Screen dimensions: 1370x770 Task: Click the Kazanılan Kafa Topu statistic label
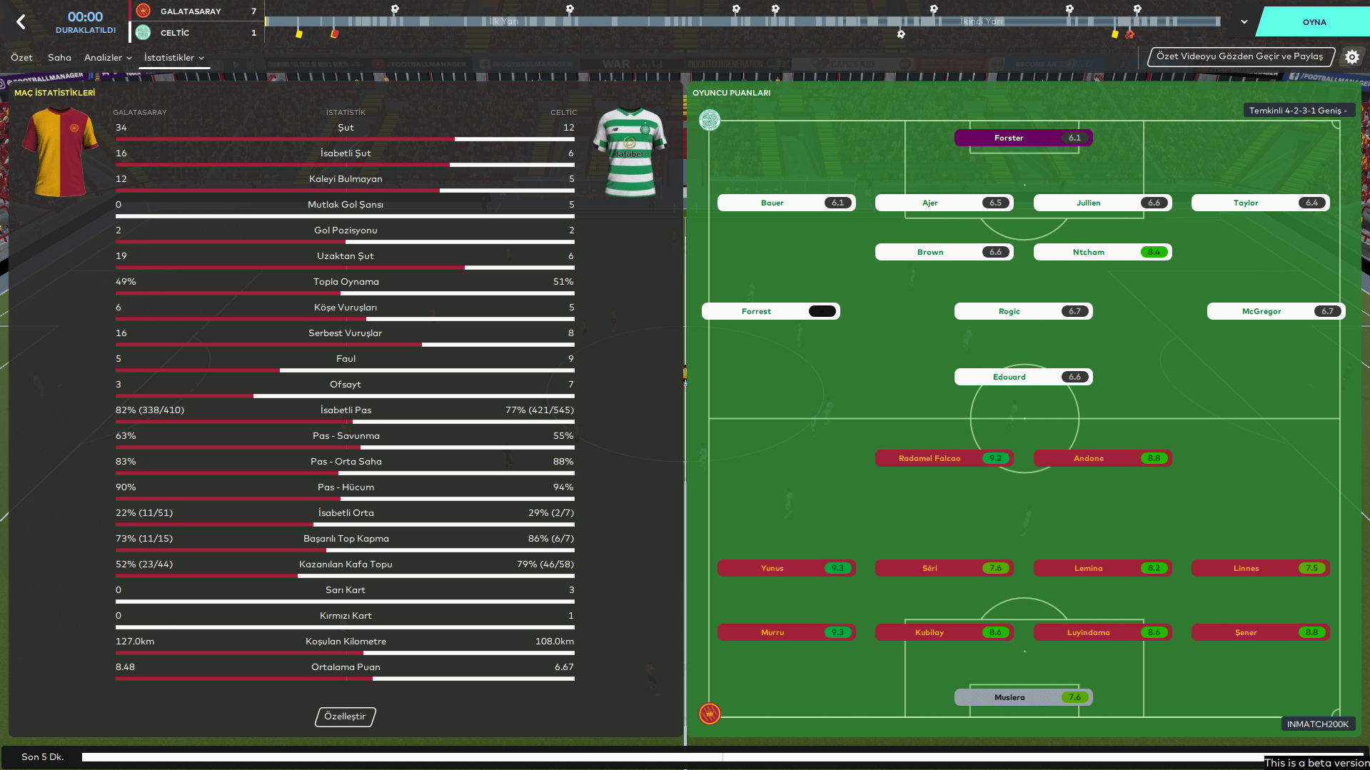click(346, 564)
